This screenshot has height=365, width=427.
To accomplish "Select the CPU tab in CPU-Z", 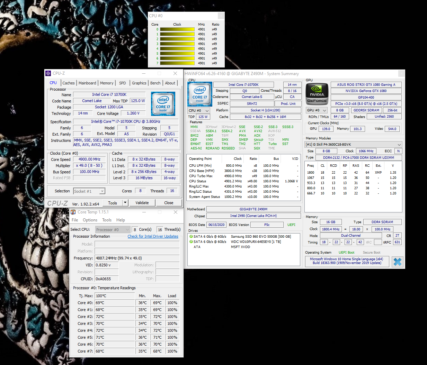I will [53, 83].
